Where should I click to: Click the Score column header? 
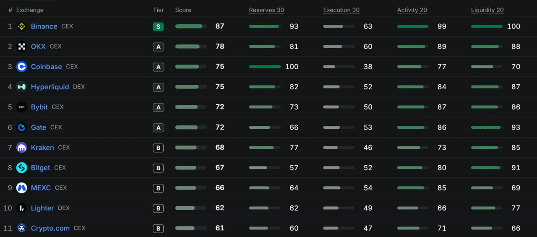(x=183, y=10)
